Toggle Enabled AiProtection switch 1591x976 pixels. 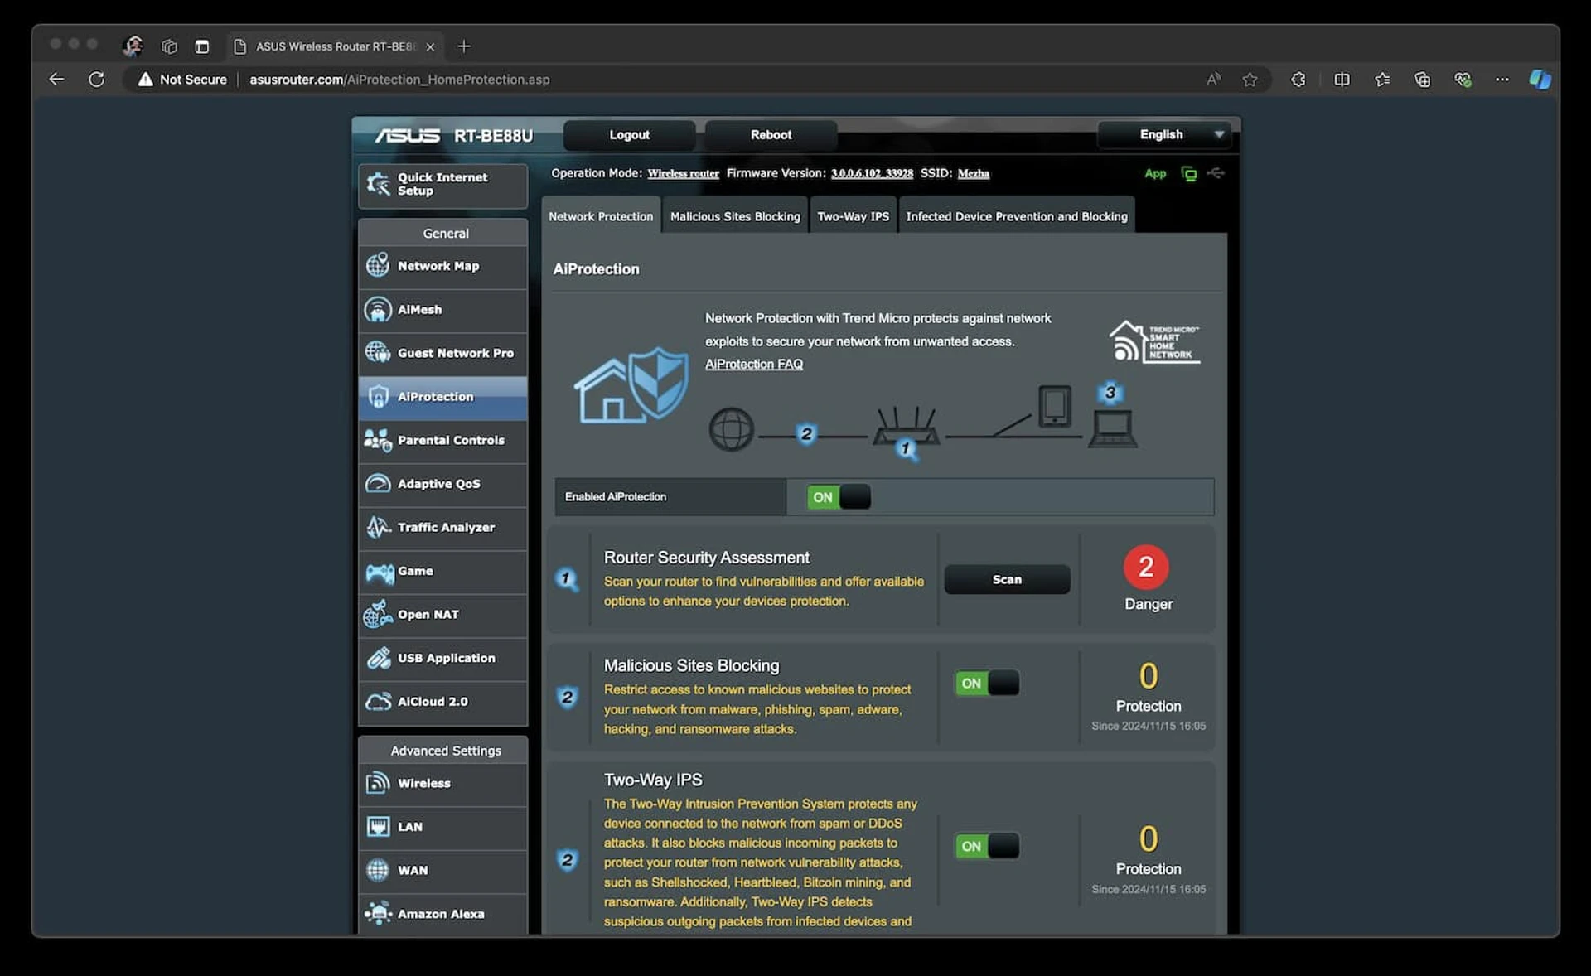[839, 497]
